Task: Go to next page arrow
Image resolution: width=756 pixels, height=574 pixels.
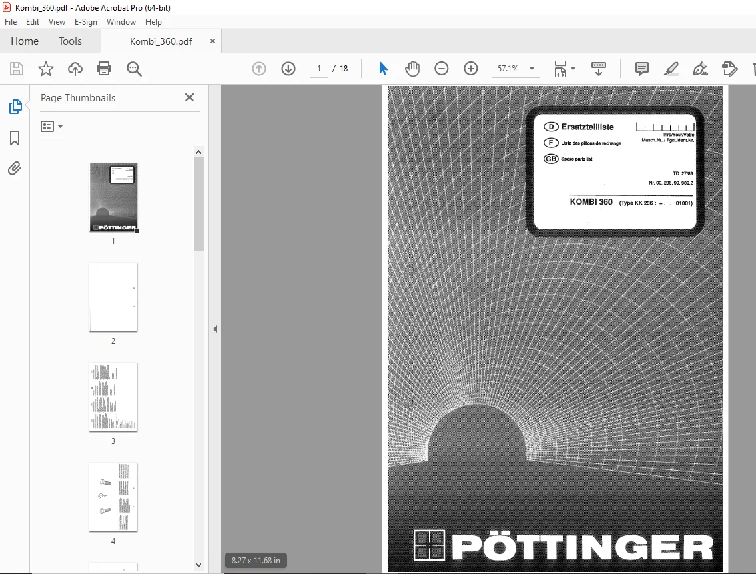Action: pos(288,69)
